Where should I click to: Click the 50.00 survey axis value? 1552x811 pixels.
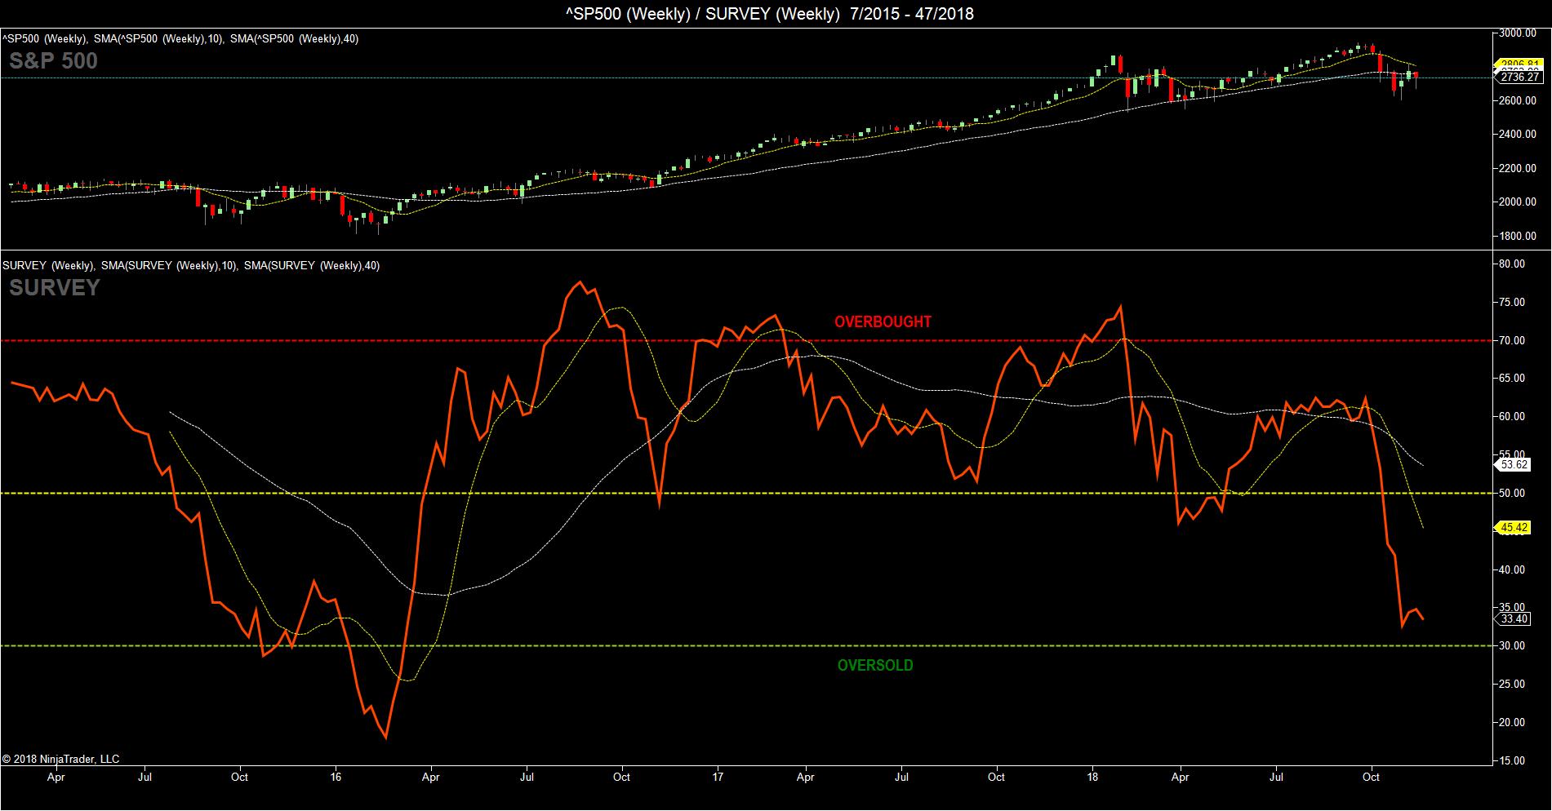point(1513,493)
